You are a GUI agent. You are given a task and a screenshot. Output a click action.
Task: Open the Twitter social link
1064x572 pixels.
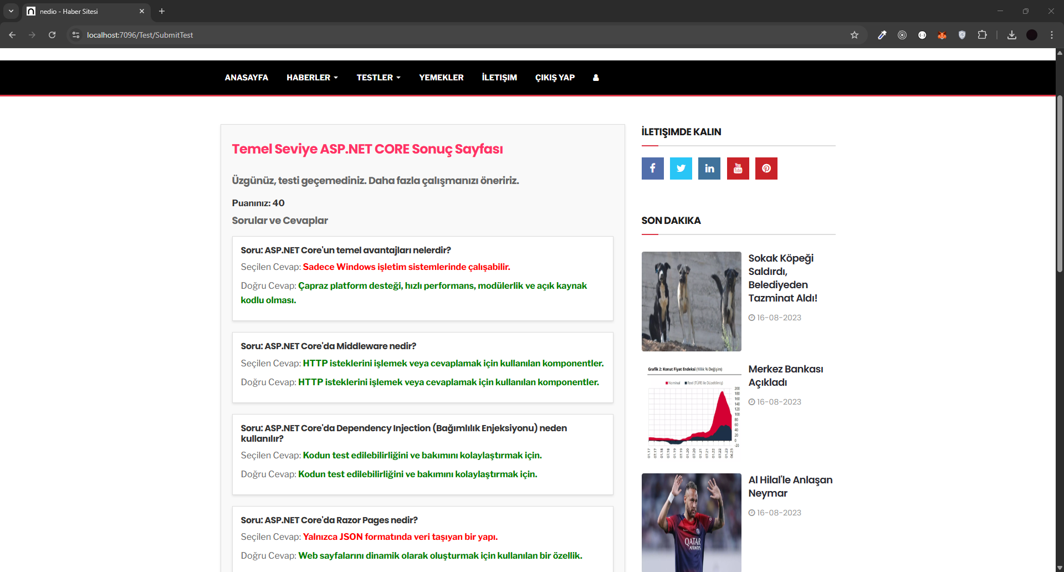[x=681, y=168]
